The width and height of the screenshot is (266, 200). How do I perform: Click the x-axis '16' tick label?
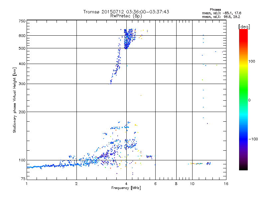click(x=226, y=184)
